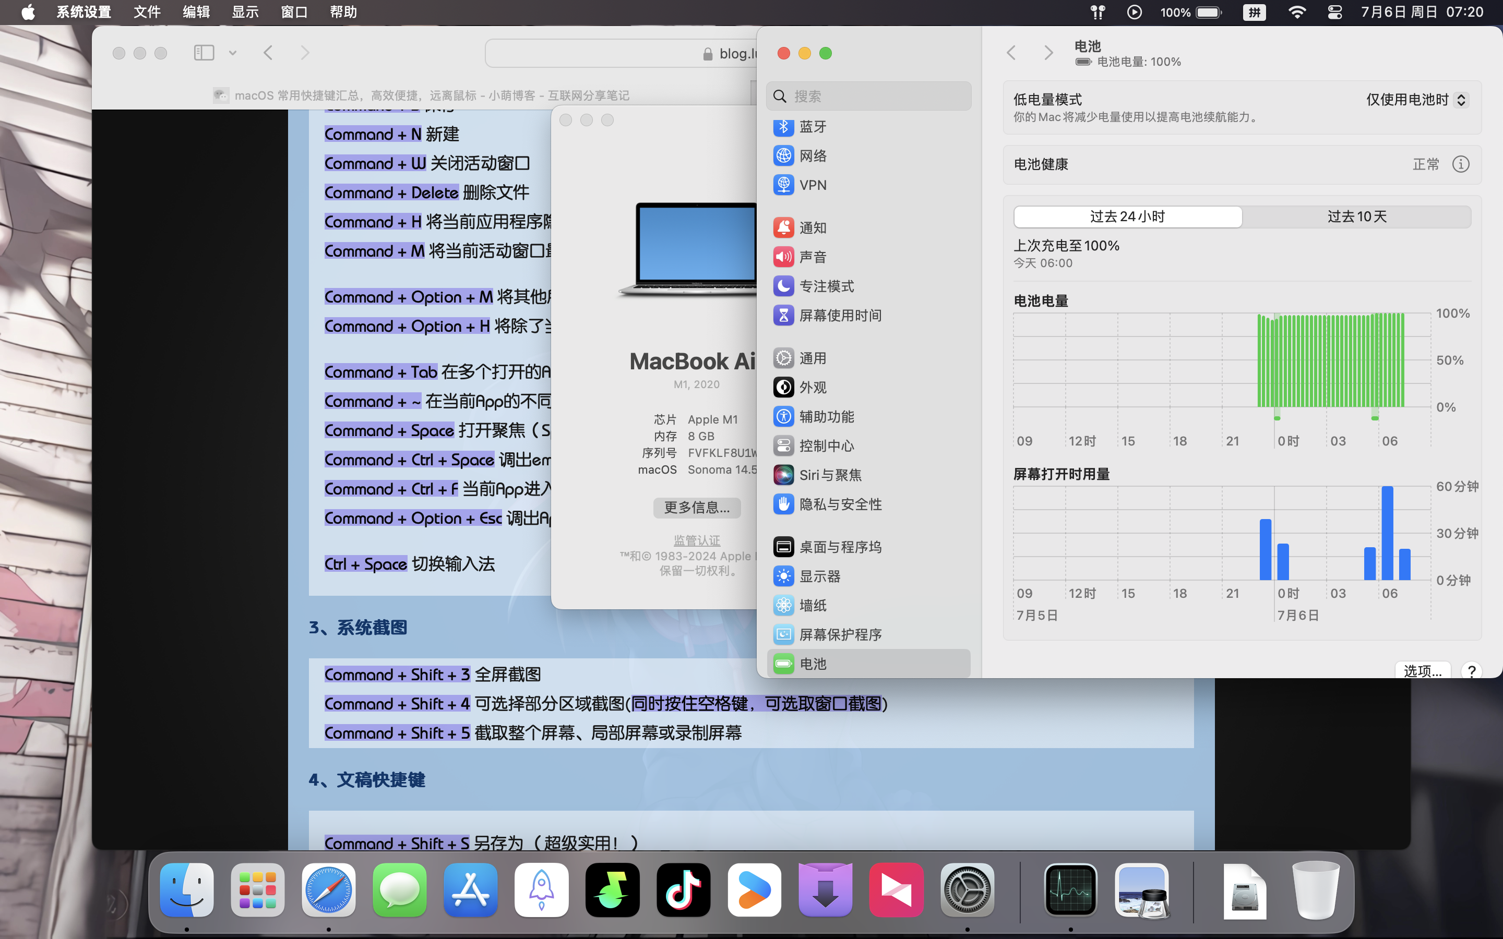The height and width of the screenshot is (939, 1503).
Task: Toggle input method icon in menu bar
Action: pos(1255,12)
